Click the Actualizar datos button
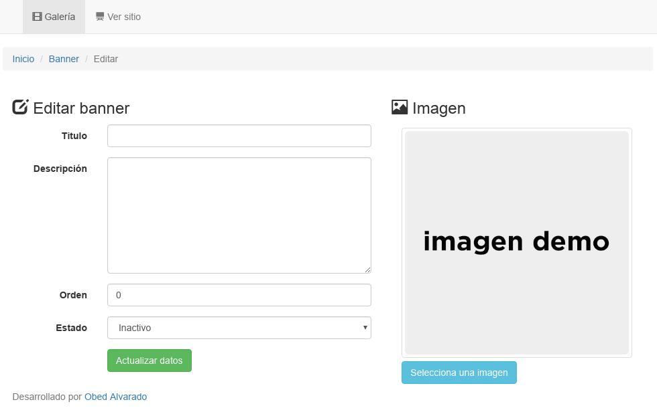 point(150,361)
